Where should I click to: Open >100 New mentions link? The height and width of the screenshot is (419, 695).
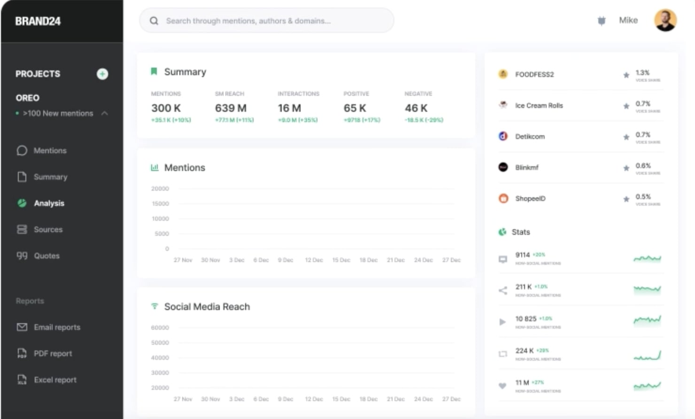(x=58, y=113)
